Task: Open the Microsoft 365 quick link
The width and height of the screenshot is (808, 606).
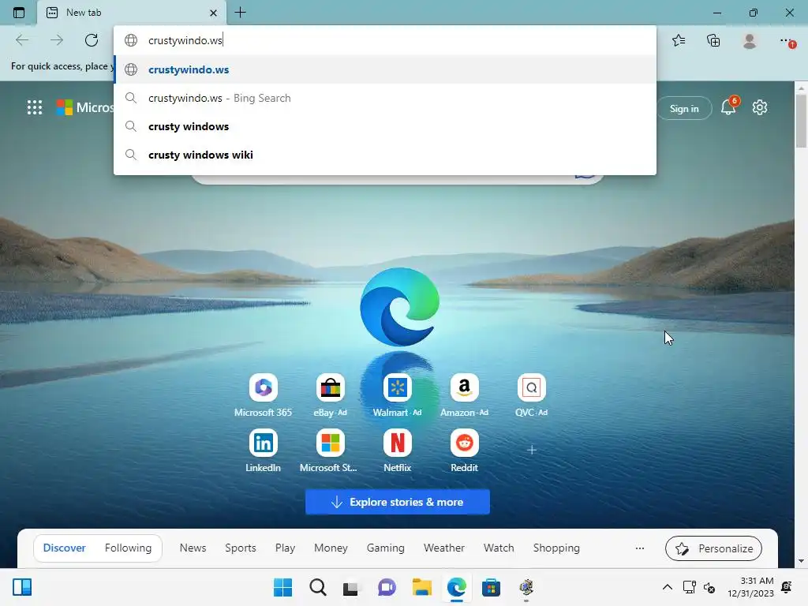Action: [x=263, y=395]
